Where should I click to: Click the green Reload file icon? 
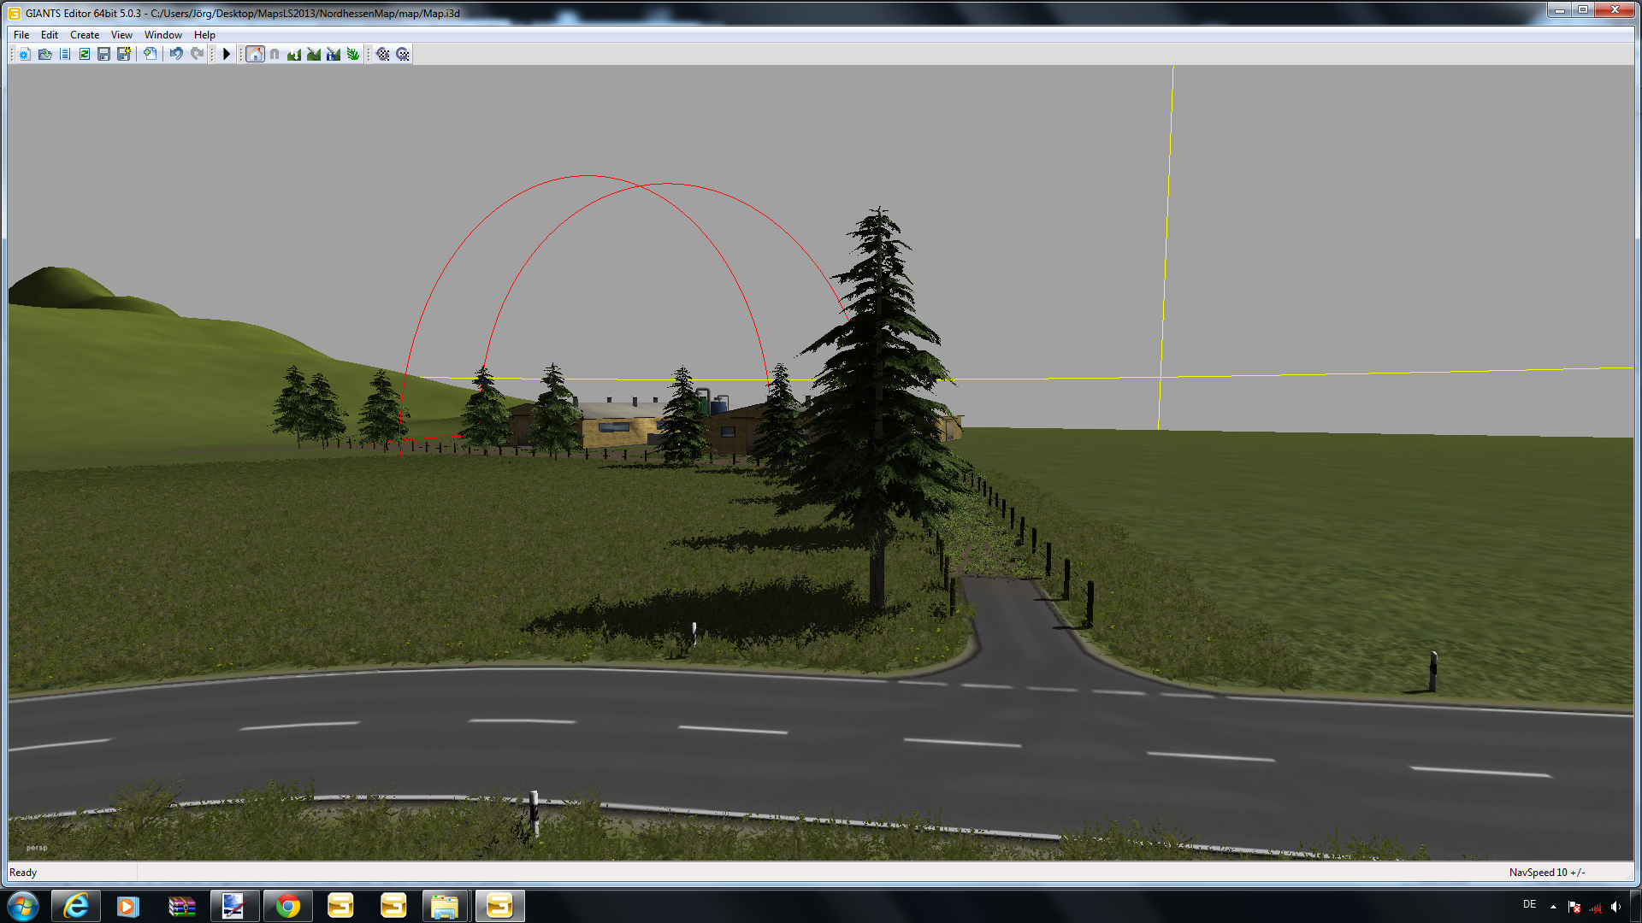(84, 54)
